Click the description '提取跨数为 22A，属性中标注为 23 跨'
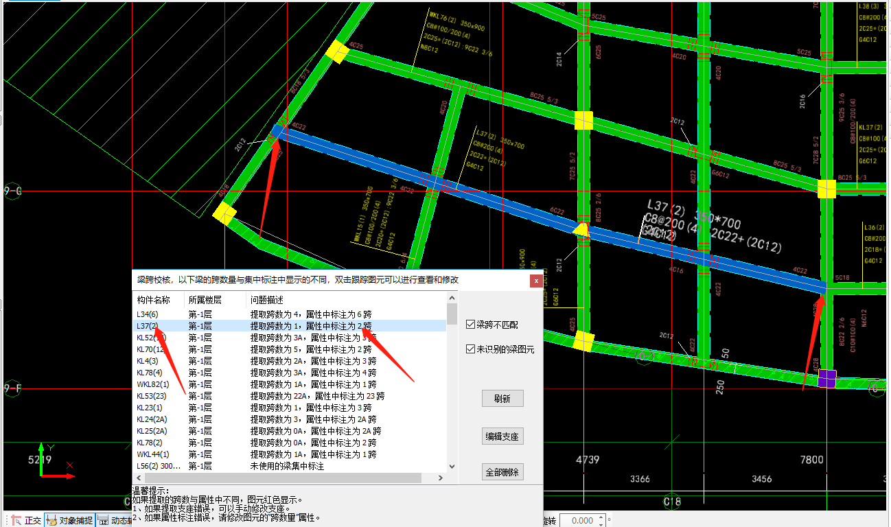This screenshot has height=527, width=891. (317, 396)
